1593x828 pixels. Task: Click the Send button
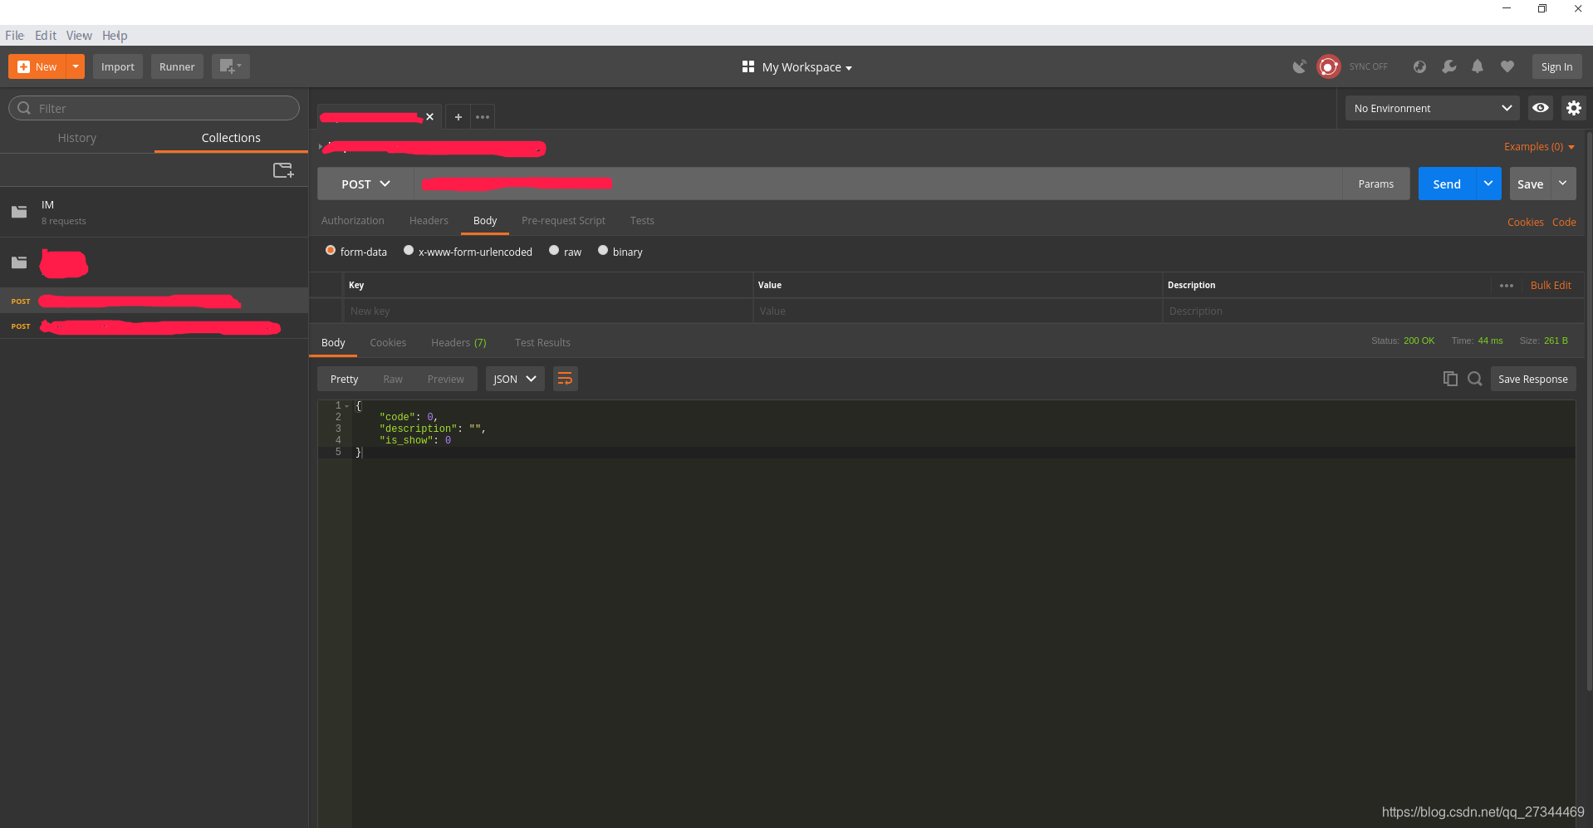(1446, 184)
